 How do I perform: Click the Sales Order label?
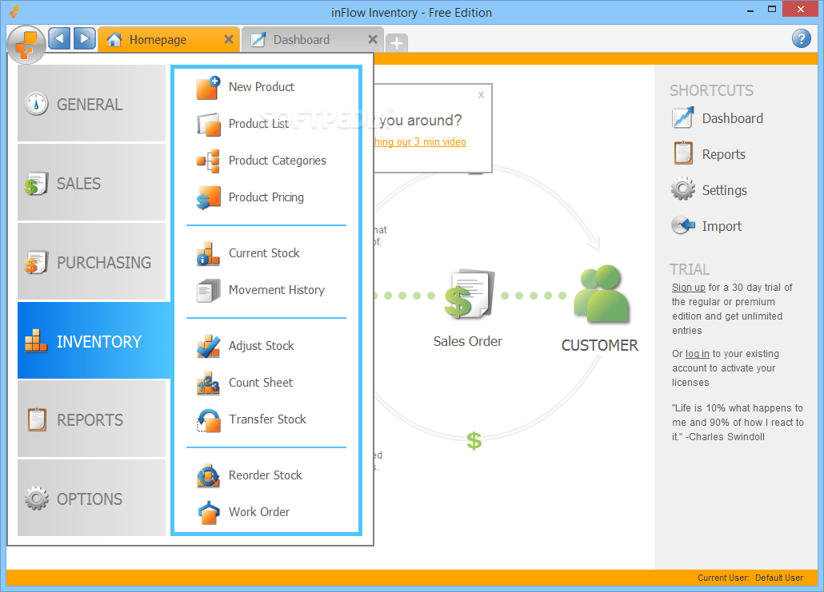coord(468,342)
